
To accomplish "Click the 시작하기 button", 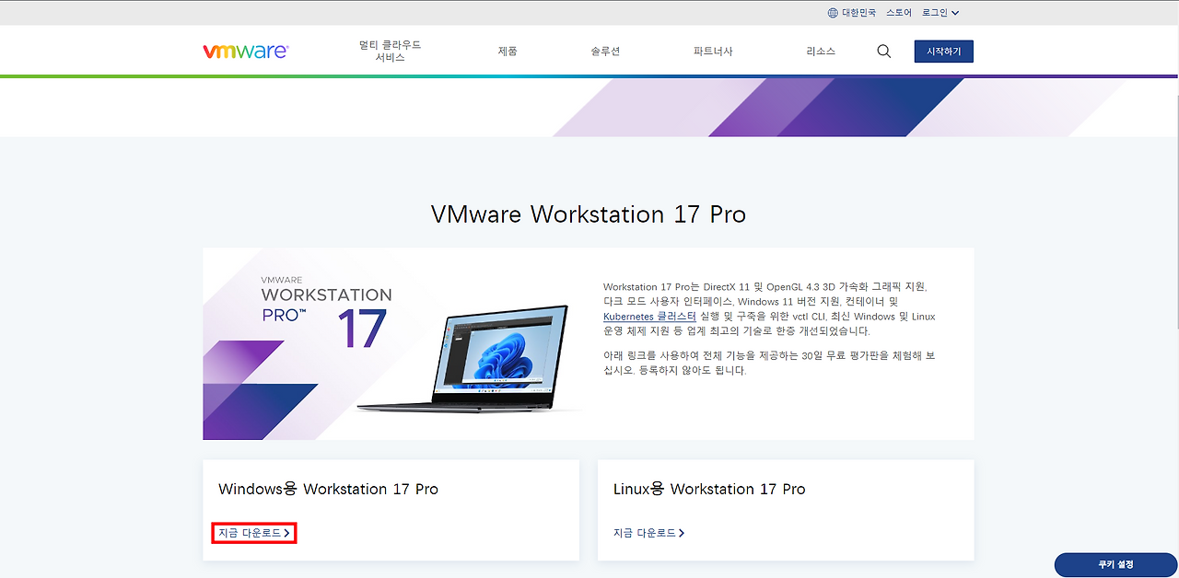I will 943,51.
